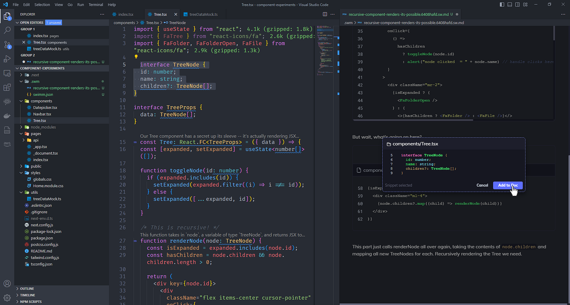
Task: Toggle the primary side bar layout button
Action: pos(502,5)
